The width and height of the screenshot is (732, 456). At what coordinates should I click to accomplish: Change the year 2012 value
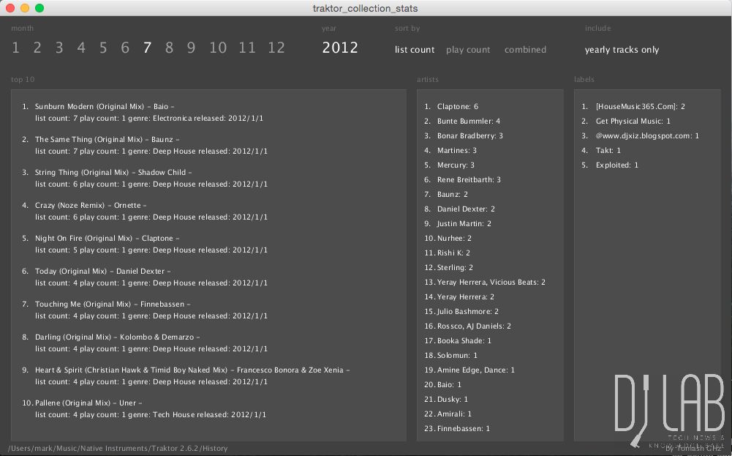click(340, 48)
